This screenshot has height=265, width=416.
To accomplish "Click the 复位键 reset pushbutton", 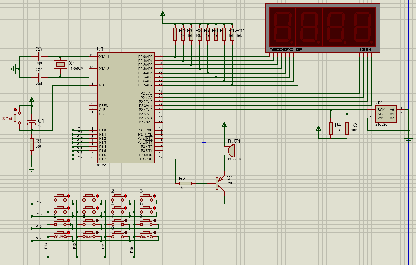I will coord(17,117).
